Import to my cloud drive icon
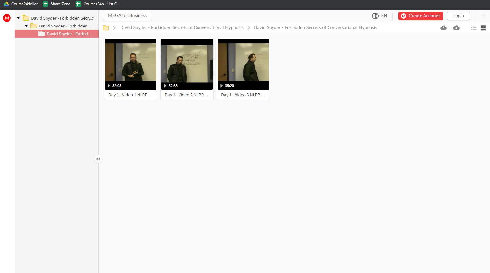Screen dimensions: 490x273 443,28
